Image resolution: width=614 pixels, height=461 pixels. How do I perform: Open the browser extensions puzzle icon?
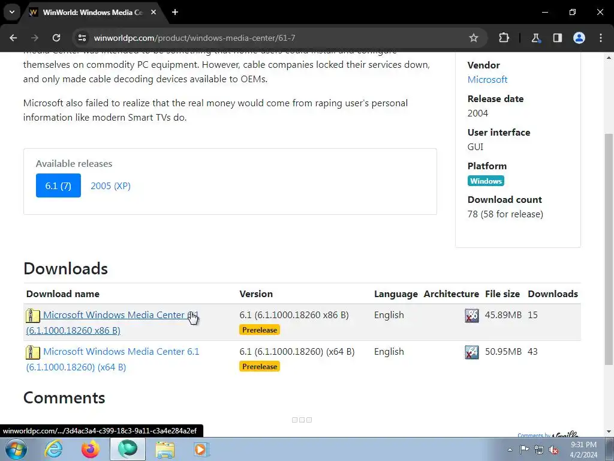(x=504, y=38)
